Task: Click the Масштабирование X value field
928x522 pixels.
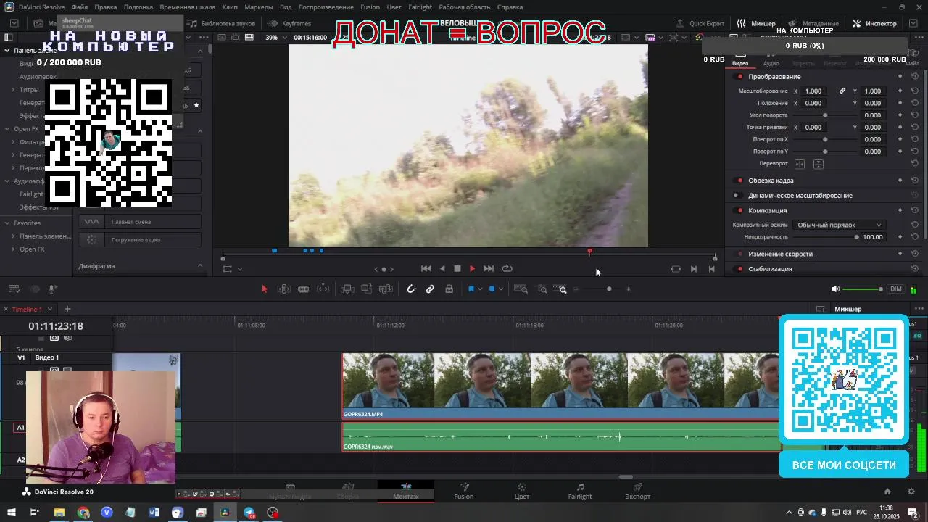Action: coord(813,91)
